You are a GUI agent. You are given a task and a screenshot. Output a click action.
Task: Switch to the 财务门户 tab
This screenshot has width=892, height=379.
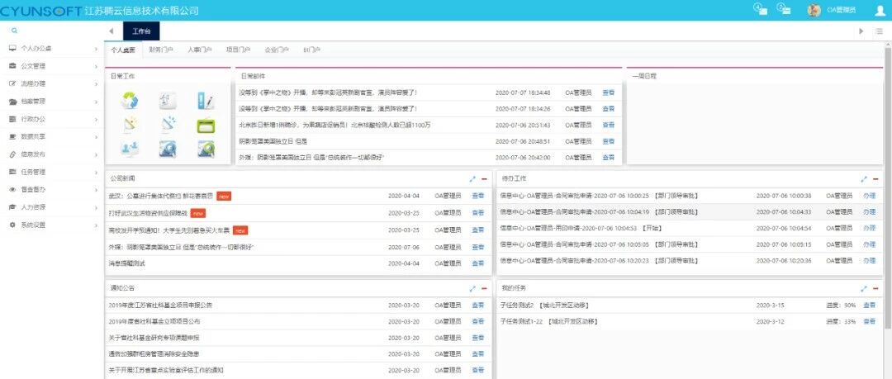tap(161, 50)
